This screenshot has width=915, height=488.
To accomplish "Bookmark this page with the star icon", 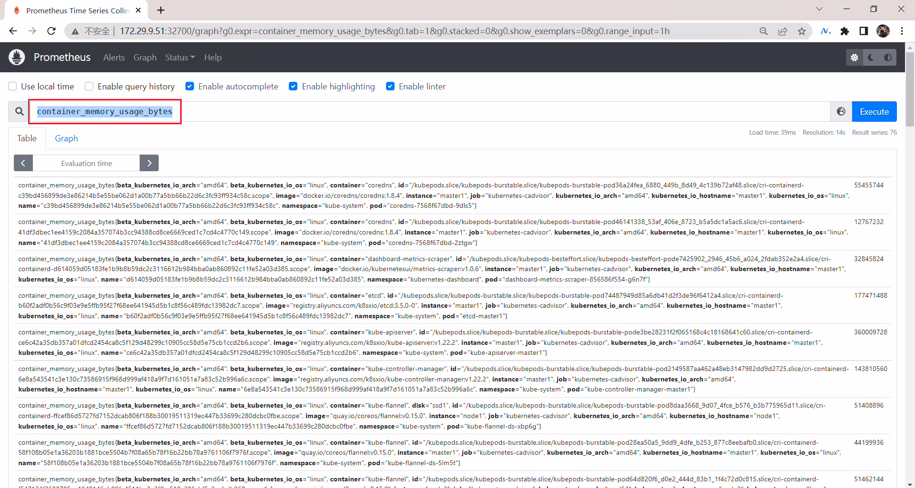I will (x=802, y=31).
